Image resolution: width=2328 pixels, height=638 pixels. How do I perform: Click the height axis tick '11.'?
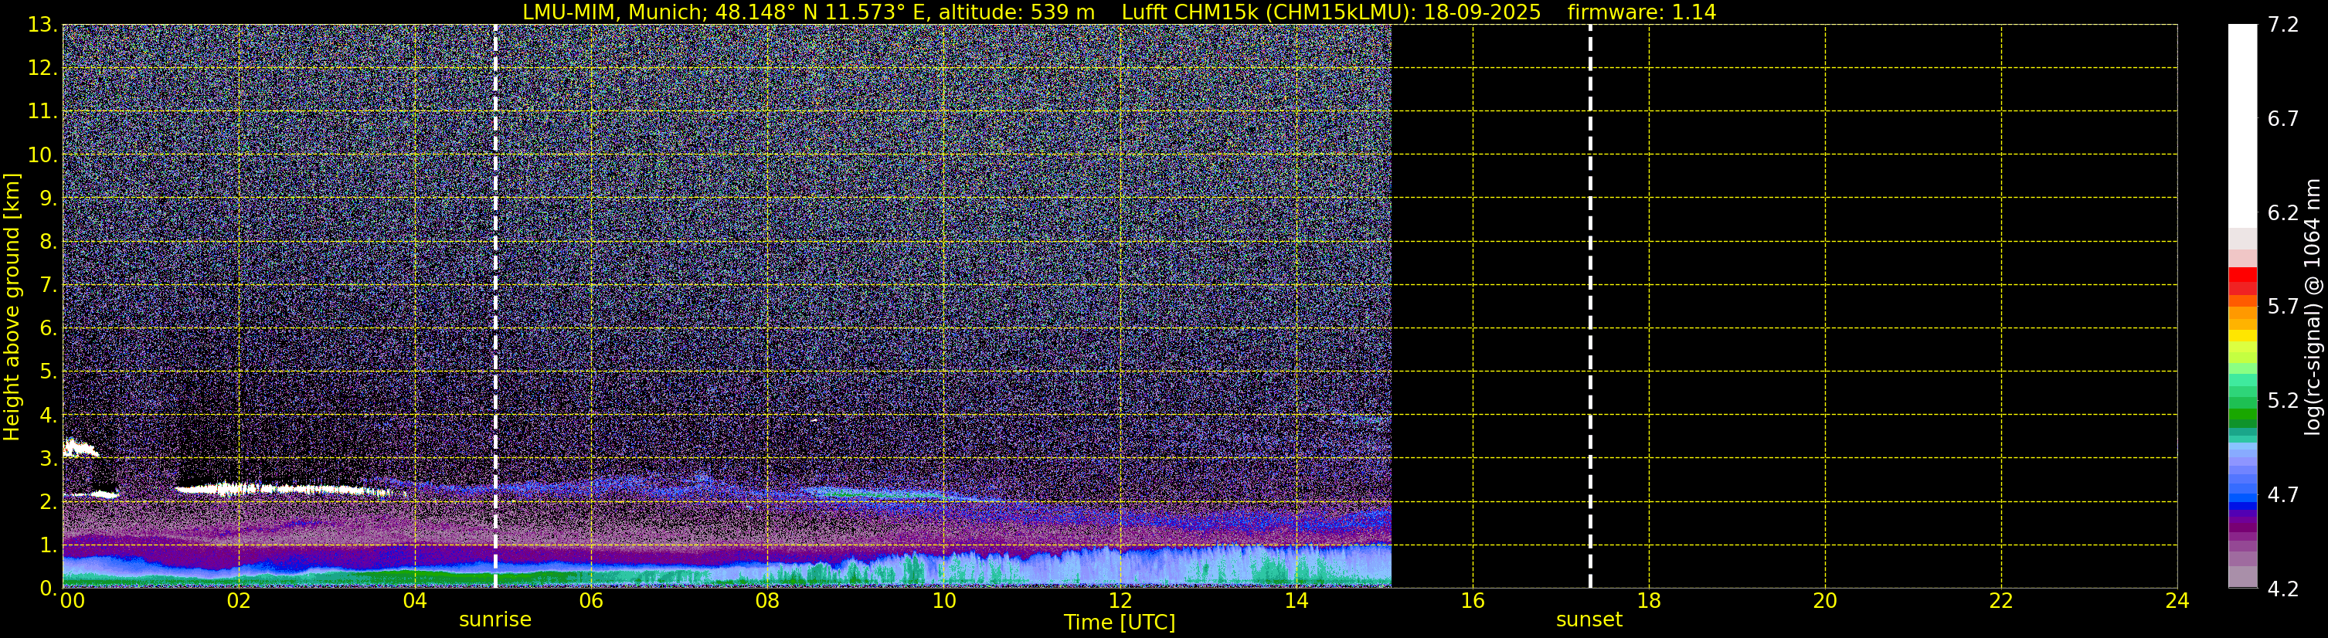pos(42,112)
